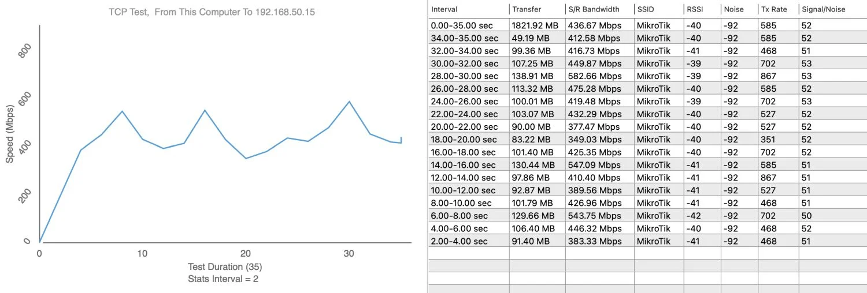867x293 pixels.
Task: Click the Signal/Noise column header
Action: coord(824,9)
